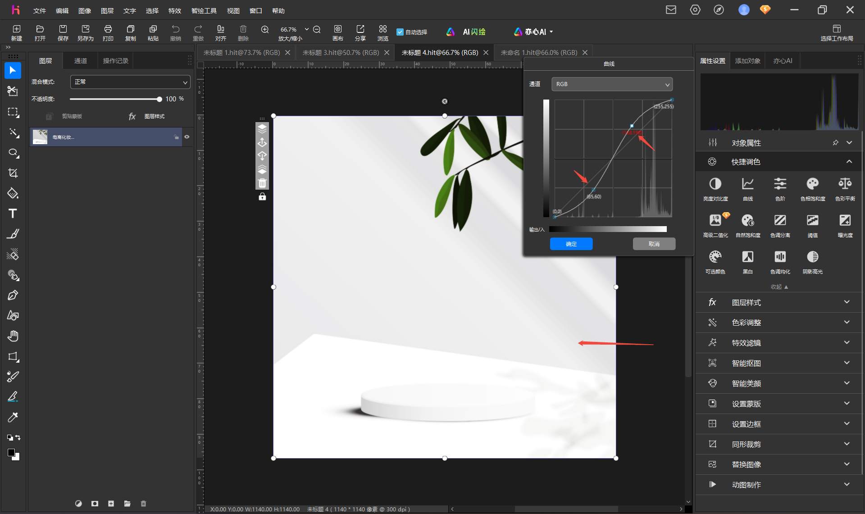Click the 打印 print icon

pyautogui.click(x=108, y=32)
